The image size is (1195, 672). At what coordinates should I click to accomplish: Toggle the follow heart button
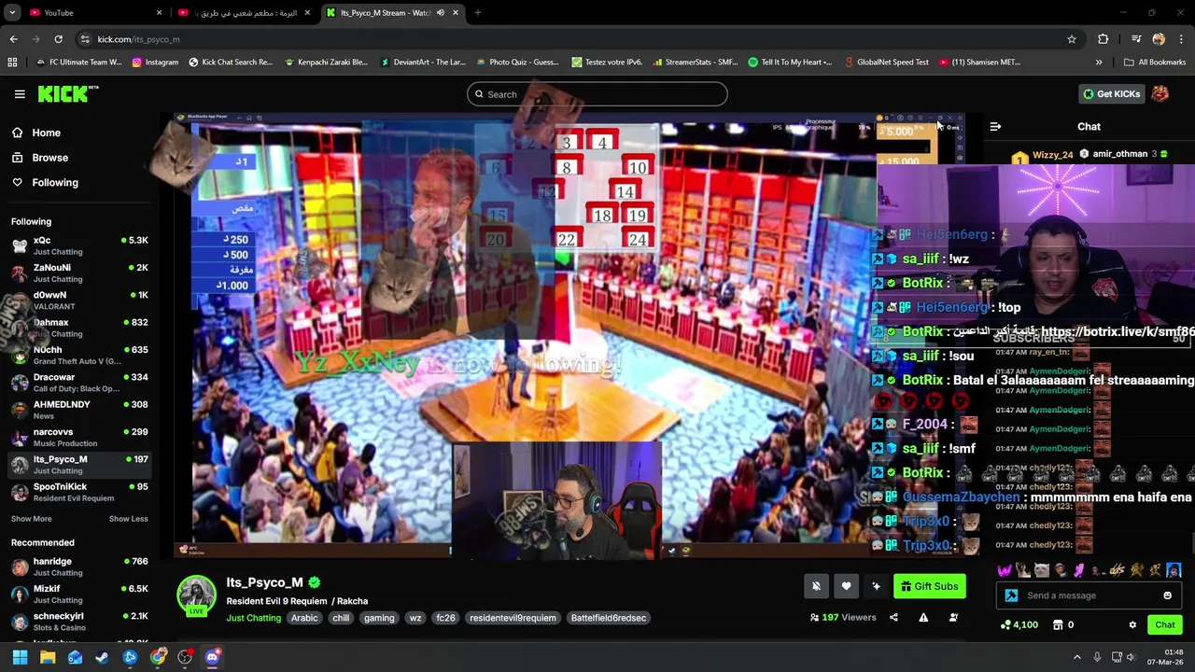(x=846, y=586)
